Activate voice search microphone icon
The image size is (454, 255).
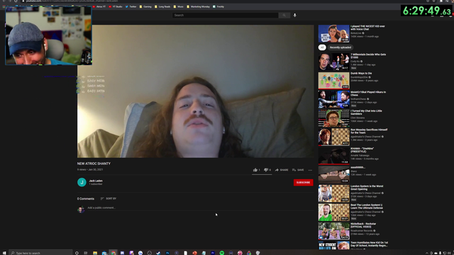(295, 15)
